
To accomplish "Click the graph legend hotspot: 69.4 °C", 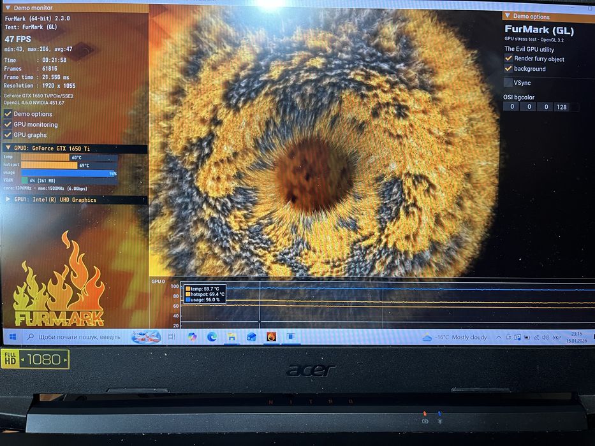I will coord(205,294).
